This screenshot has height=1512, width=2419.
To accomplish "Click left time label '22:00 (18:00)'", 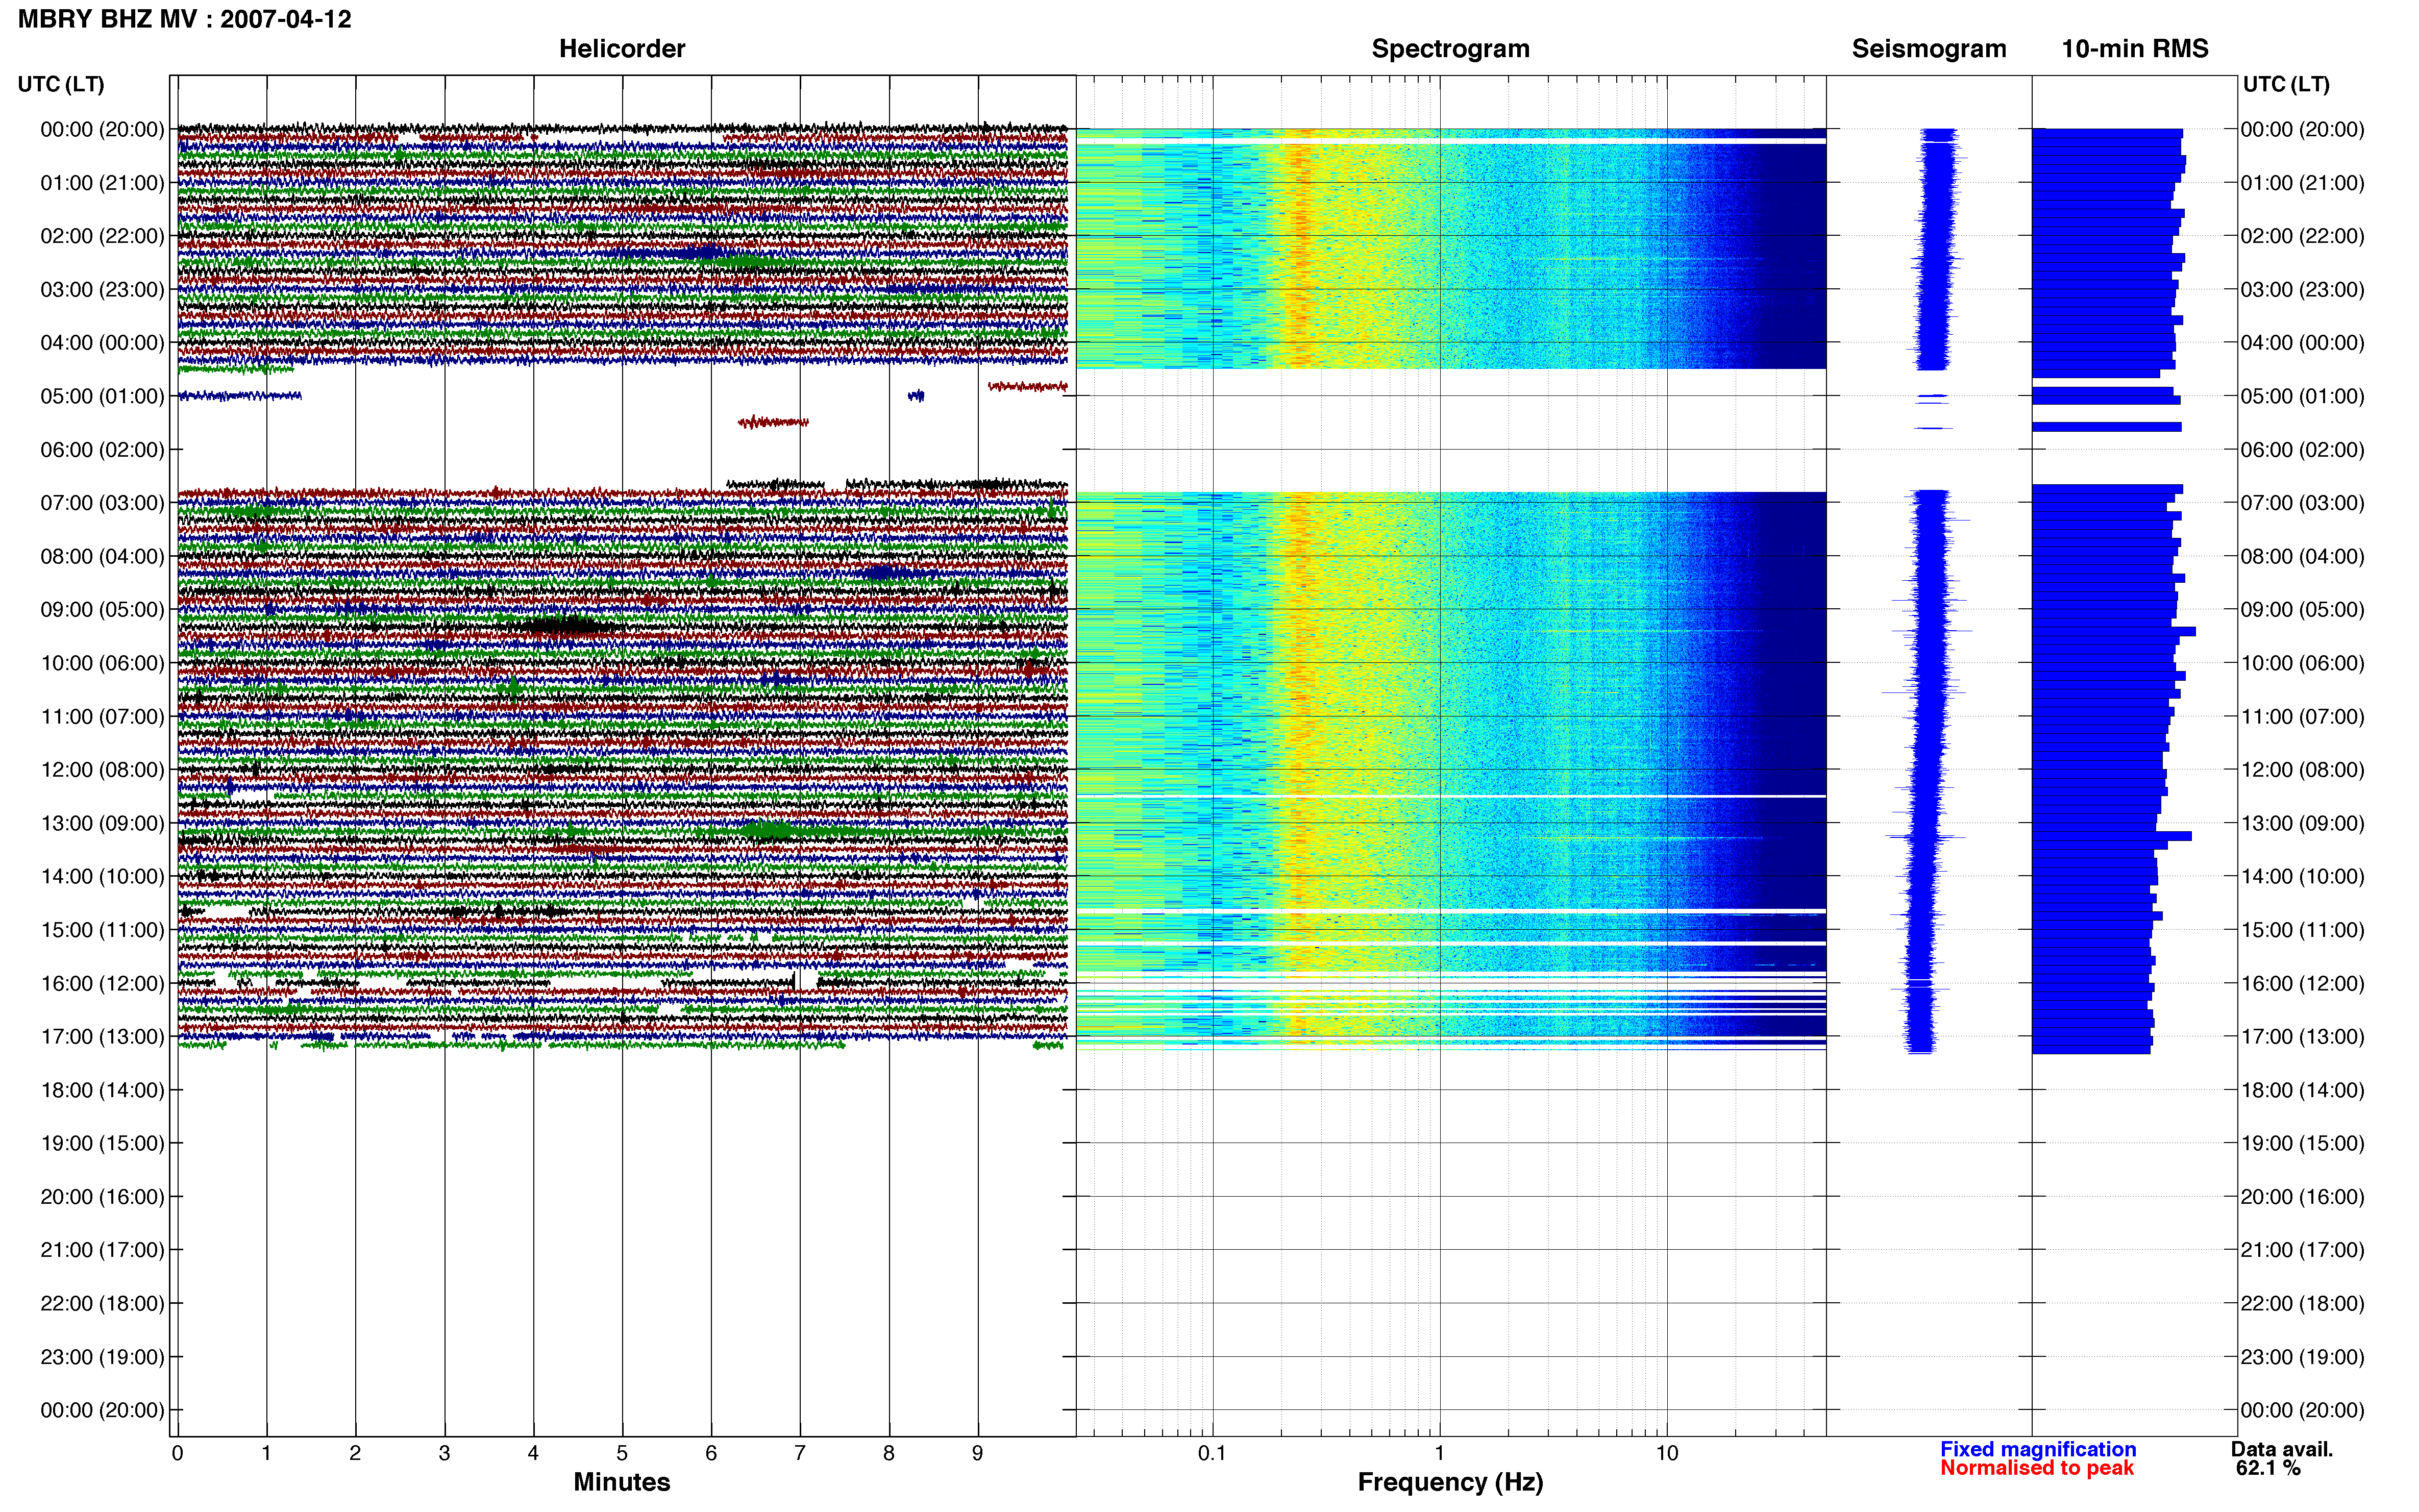I will click(x=102, y=1304).
